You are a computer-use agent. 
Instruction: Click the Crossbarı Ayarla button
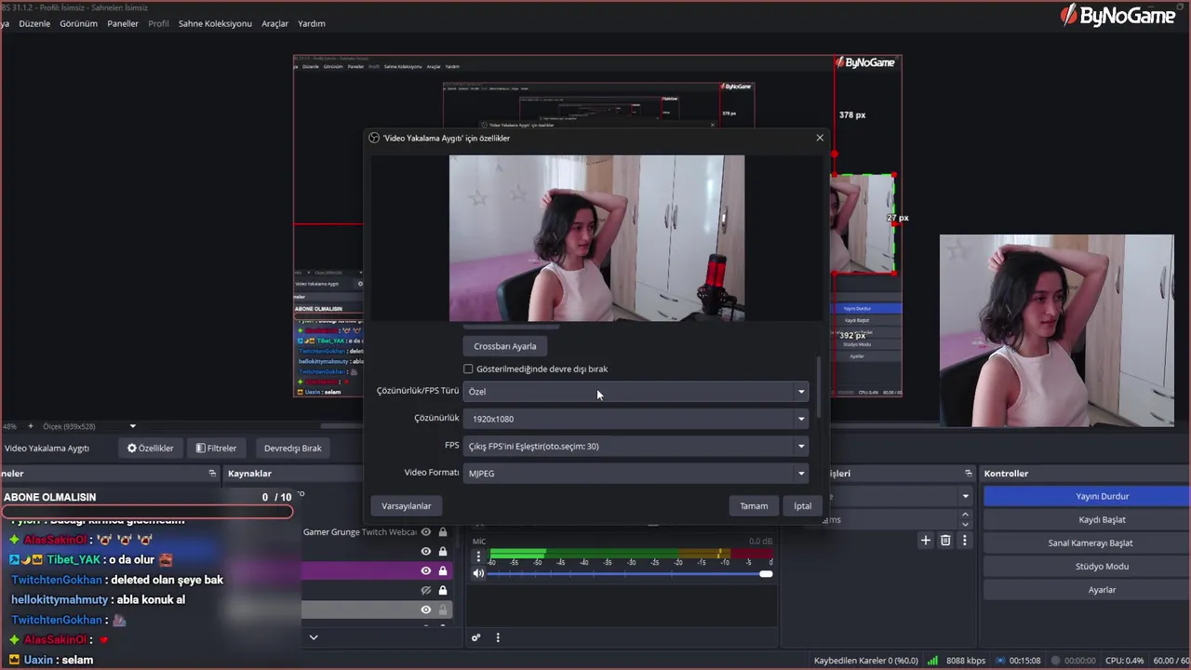(x=504, y=346)
